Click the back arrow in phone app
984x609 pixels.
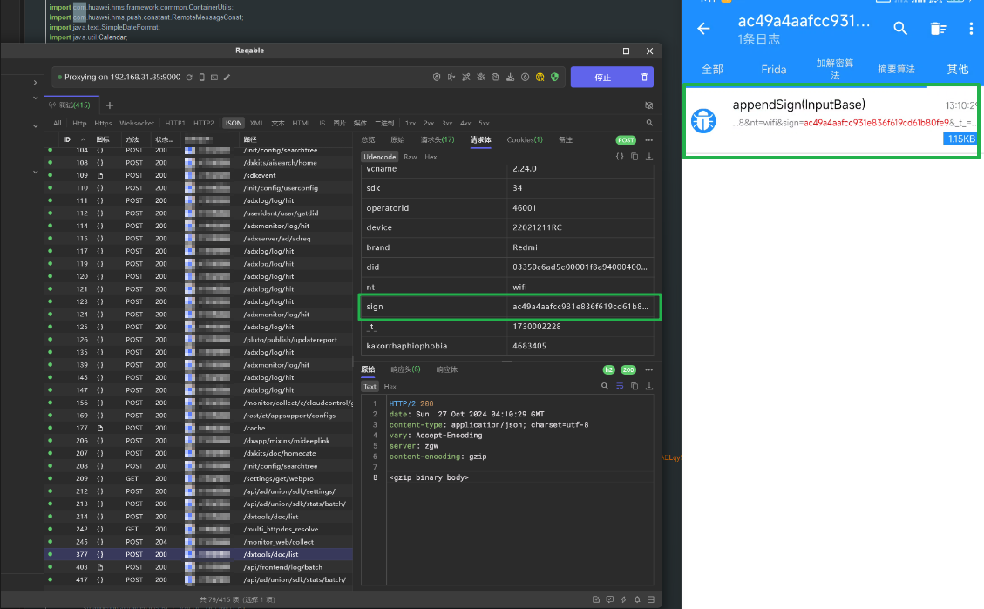click(x=703, y=29)
